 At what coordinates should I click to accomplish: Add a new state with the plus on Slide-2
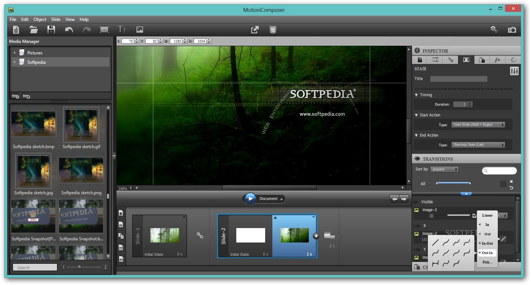[316, 236]
